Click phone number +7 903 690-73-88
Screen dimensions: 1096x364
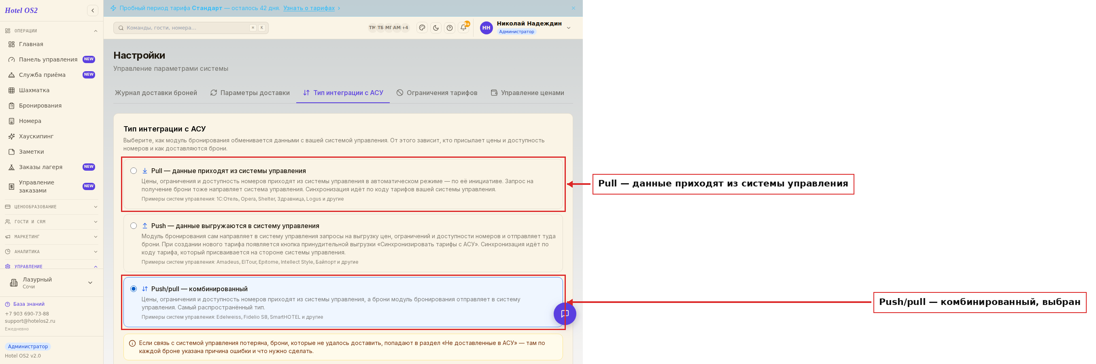(x=27, y=314)
